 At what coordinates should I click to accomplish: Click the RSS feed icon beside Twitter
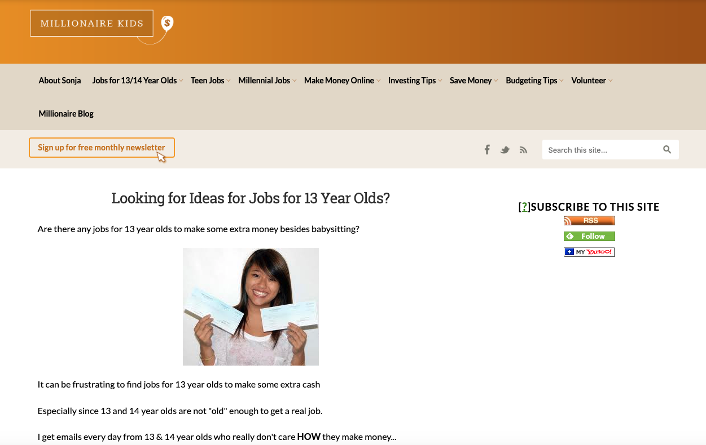coord(524,150)
